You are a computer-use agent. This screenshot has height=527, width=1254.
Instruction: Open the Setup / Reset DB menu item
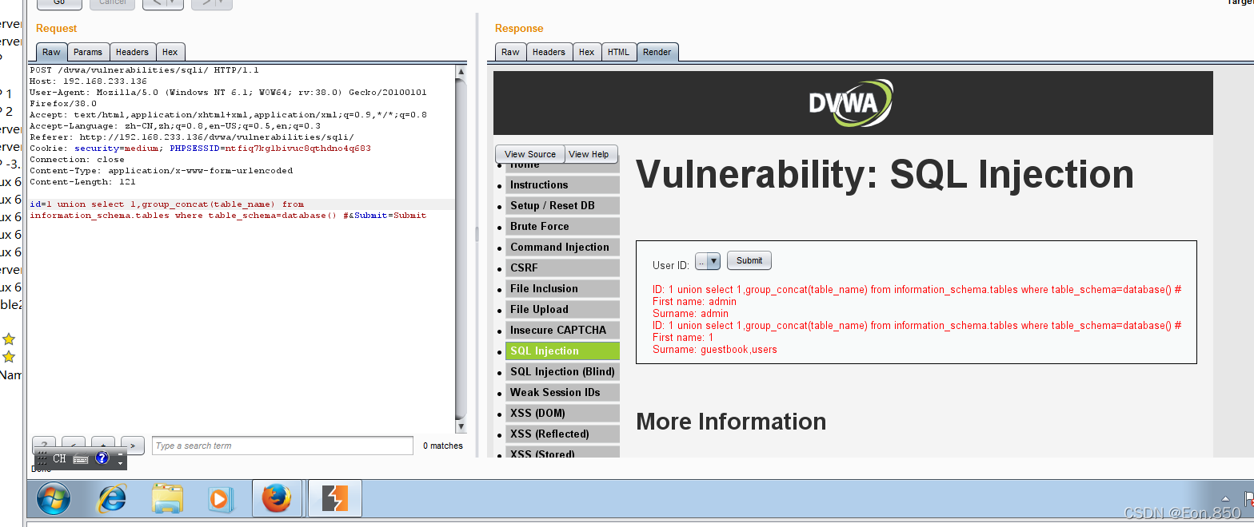[562, 205]
